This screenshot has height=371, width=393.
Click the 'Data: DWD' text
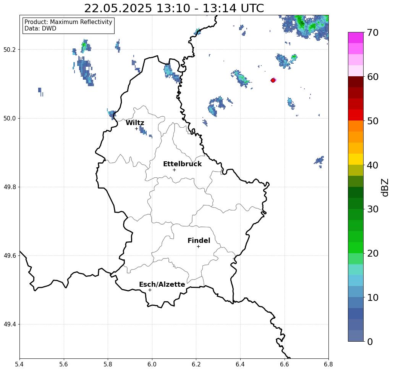(40, 29)
